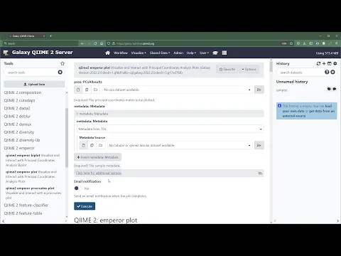
Task: Follow the load your own data link
Action: click(306, 108)
